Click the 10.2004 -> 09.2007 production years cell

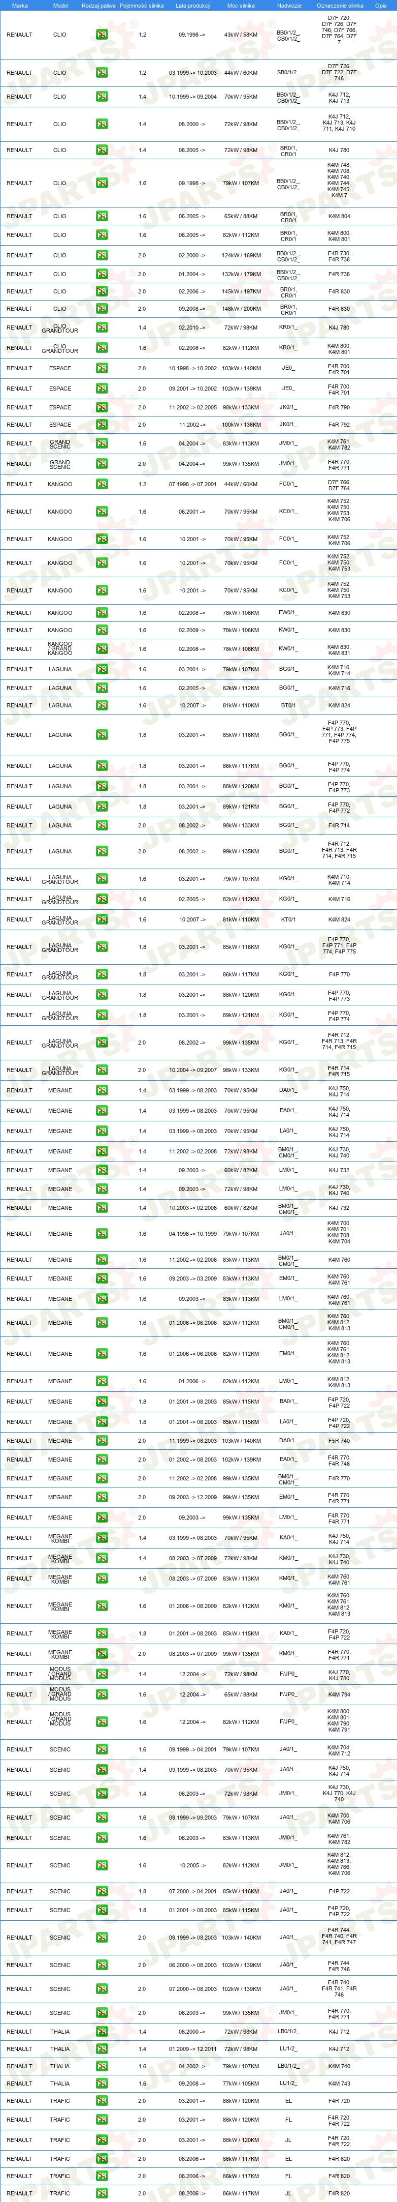[192, 1070]
